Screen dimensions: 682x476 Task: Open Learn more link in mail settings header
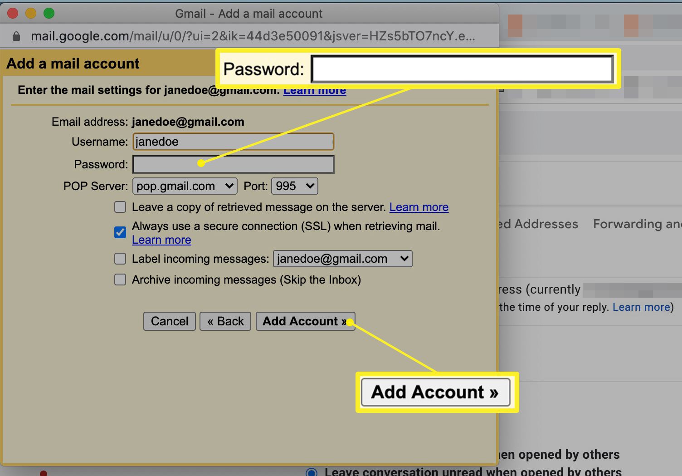315,91
